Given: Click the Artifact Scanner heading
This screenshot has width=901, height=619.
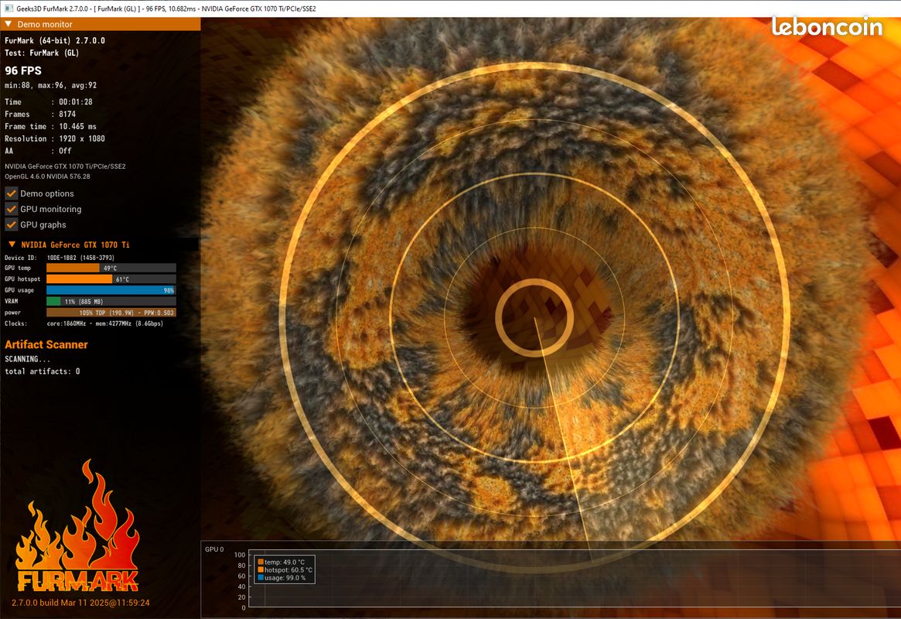Looking at the screenshot, I should [46, 344].
